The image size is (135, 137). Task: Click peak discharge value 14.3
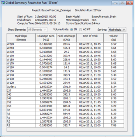66,68
